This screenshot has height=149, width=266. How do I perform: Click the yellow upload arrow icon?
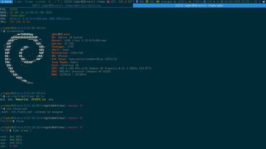pyautogui.click(x=190, y=2)
